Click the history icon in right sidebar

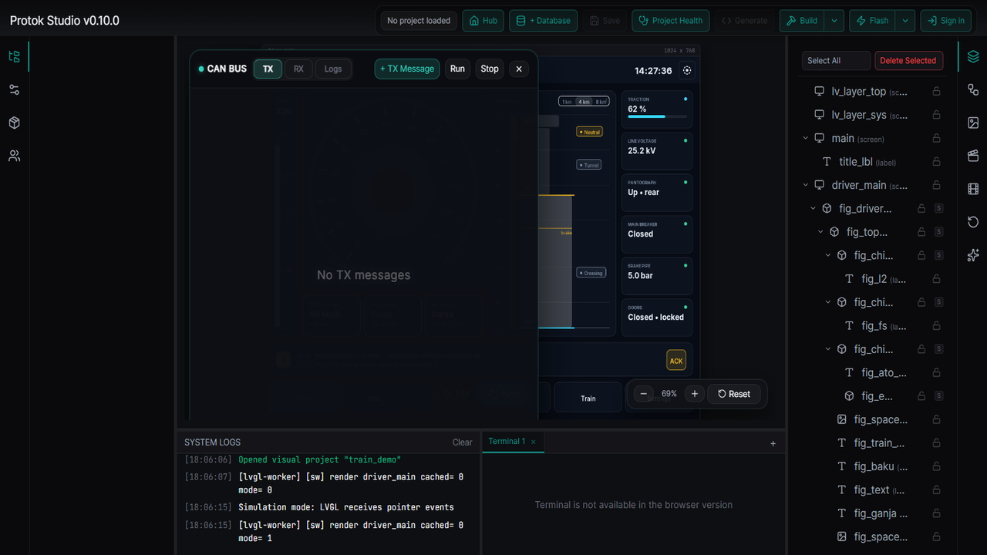(x=973, y=222)
